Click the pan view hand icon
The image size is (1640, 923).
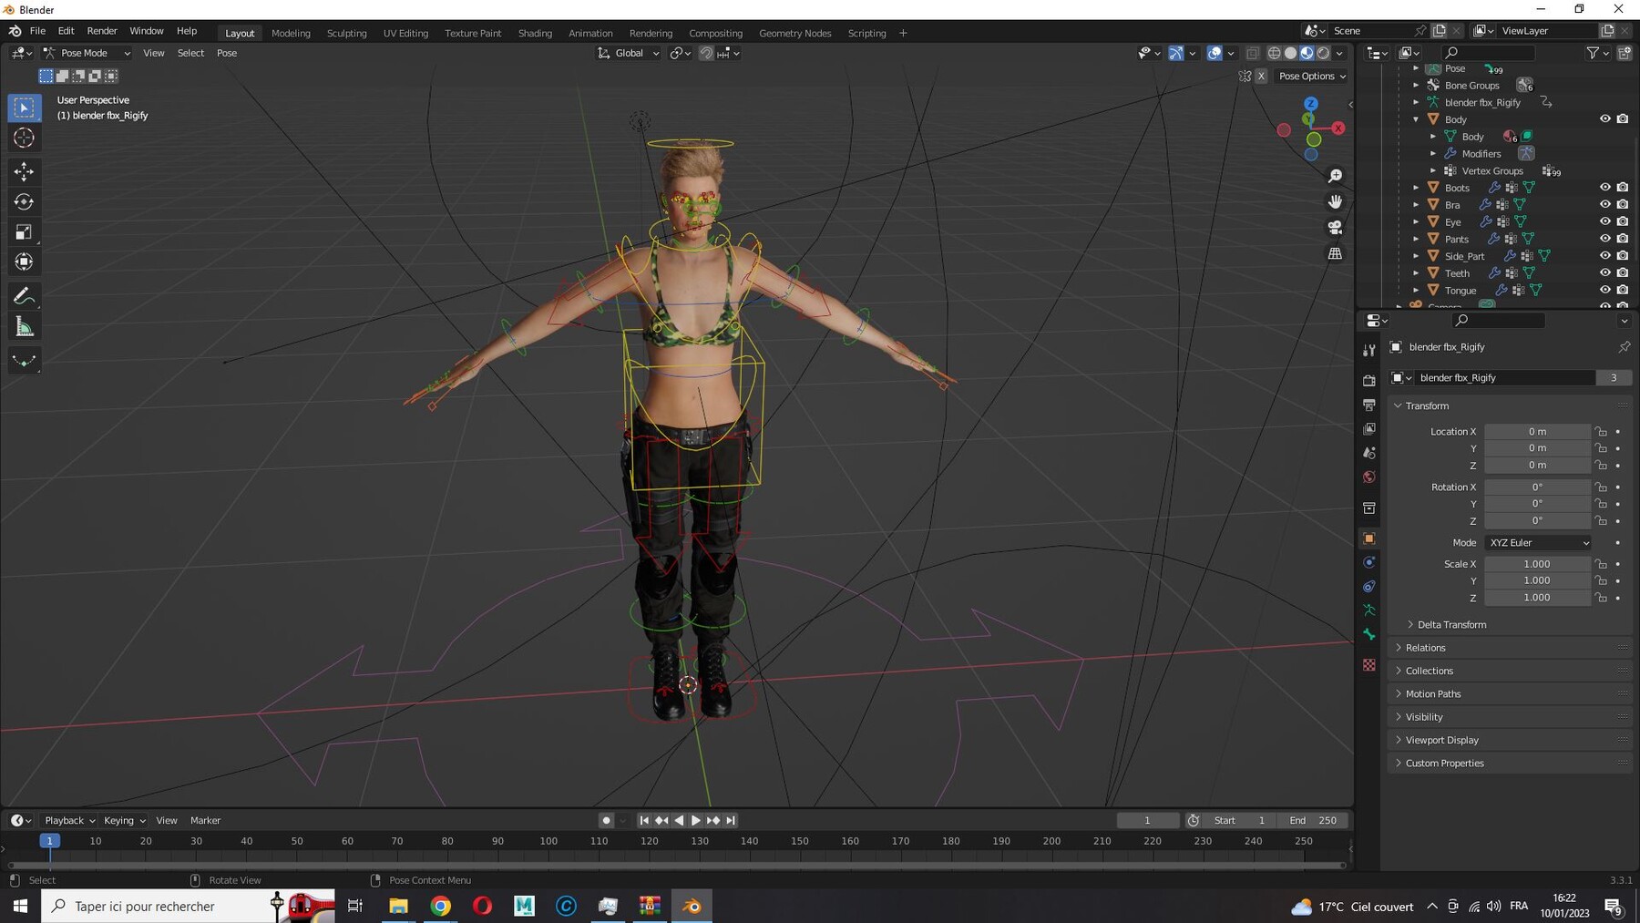tap(1335, 201)
